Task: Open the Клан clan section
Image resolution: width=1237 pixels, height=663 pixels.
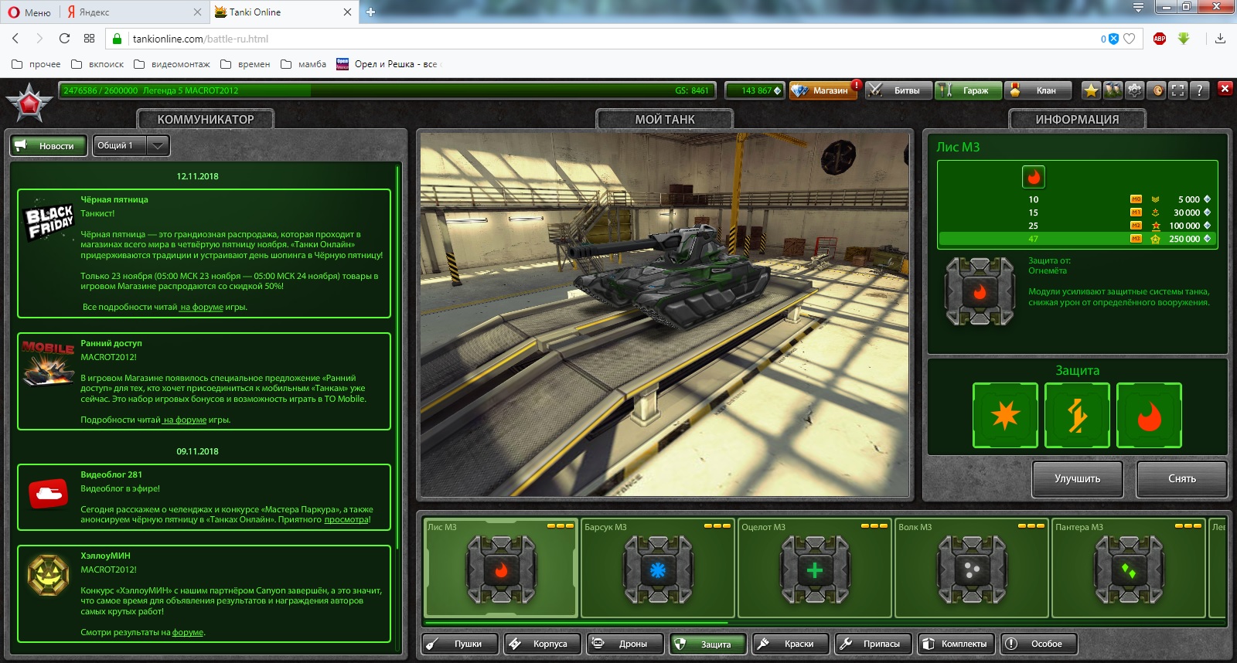Action: [1038, 90]
